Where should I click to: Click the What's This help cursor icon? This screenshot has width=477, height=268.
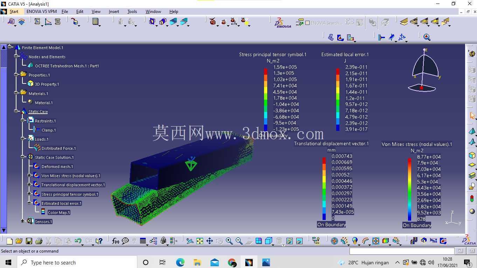(x=99, y=241)
